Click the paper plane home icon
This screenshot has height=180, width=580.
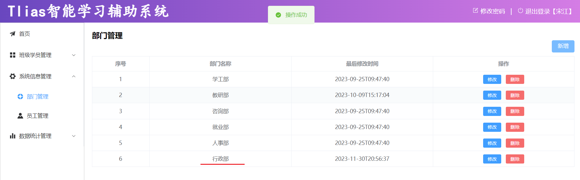13,34
